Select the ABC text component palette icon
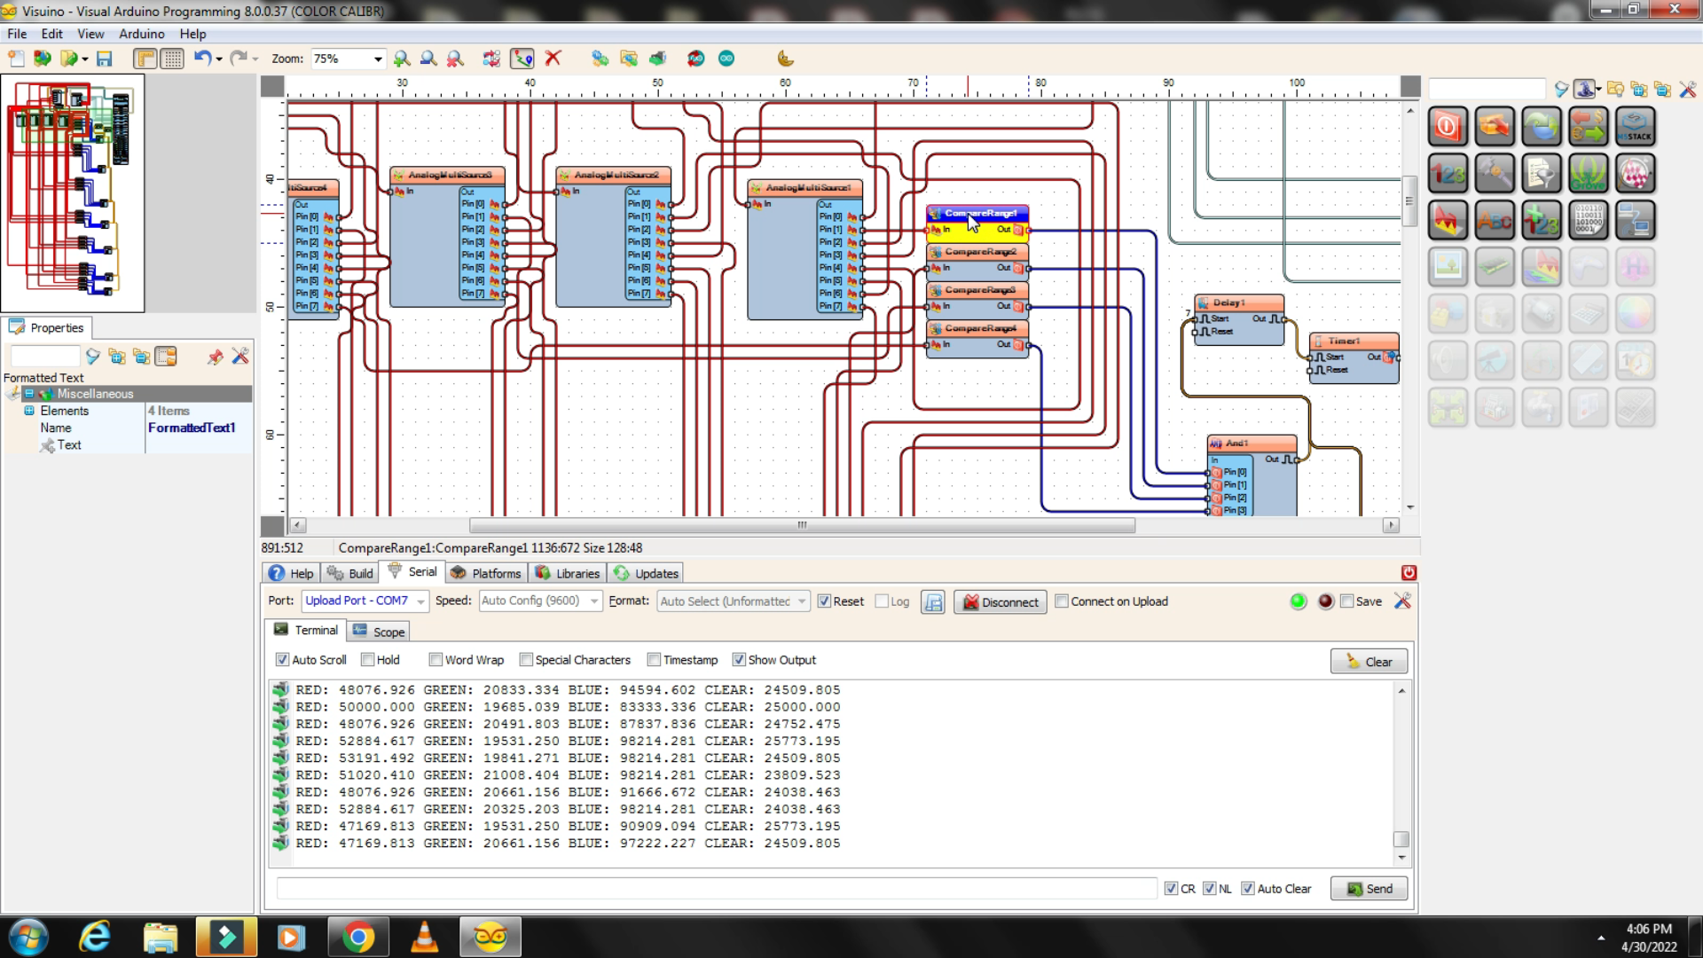Screen dimensions: 1703x958 point(1495,220)
